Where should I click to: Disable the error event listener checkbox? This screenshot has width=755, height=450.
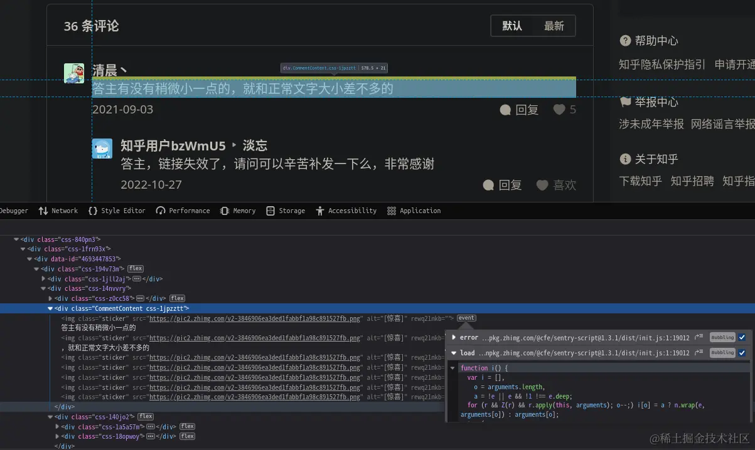pos(742,337)
